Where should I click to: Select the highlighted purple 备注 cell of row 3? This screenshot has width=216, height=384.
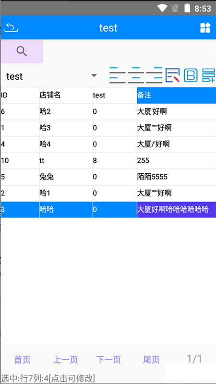click(176, 210)
